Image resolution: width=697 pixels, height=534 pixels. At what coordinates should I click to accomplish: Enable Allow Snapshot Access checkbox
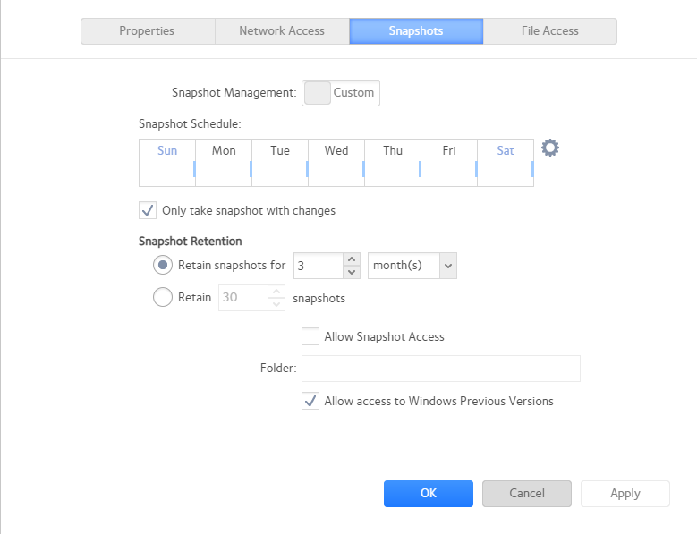click(310, 337)
